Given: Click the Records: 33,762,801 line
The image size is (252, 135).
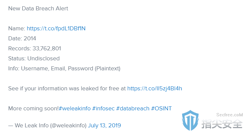Looking at the screenshot, I should (x=35, y=48).
